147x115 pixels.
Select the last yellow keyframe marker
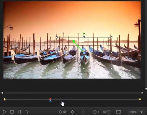coord(140,99)
